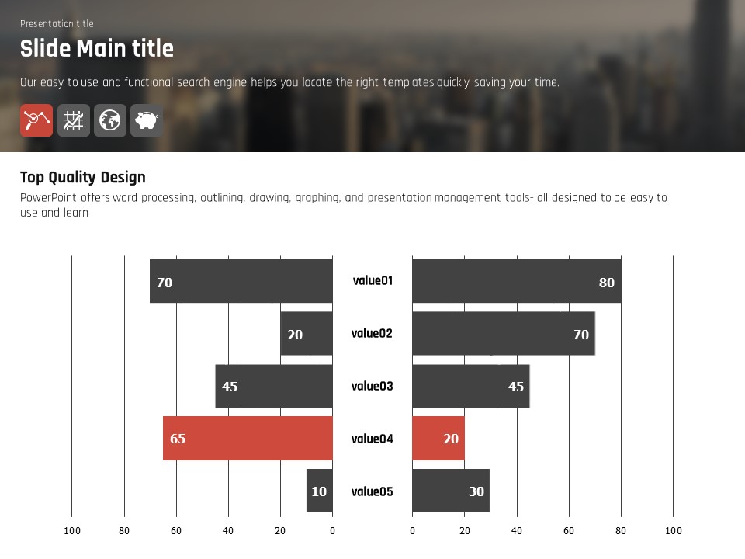The image size is (745, 559).
Task: Click the Top Quality Design heading
Action: (83, 177)
